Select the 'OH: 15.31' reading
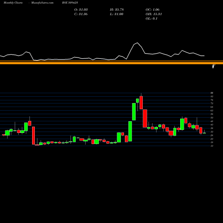The height and width of the screenshot is (223, 223). [x=153, y=14]
